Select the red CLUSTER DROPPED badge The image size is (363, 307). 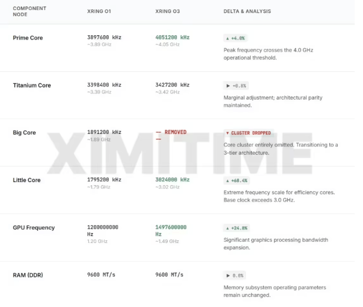[x=248, y=133]
